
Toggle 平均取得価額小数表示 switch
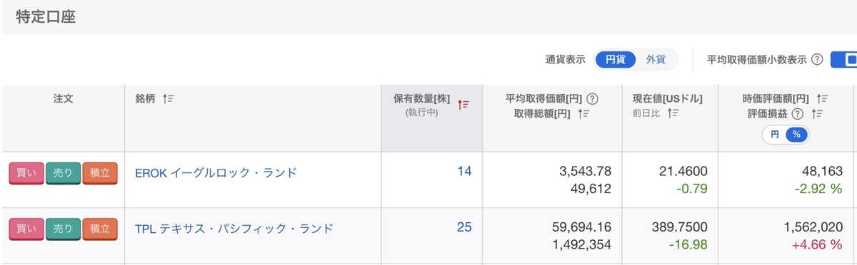(x=843, y=60)
